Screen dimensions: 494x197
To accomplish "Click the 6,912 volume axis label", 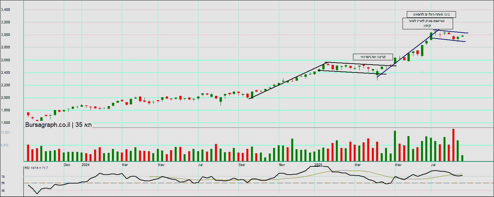I will click(x=5, y=145).
